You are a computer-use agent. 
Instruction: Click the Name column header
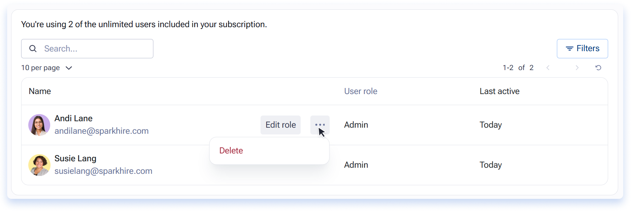click(40, 91)
